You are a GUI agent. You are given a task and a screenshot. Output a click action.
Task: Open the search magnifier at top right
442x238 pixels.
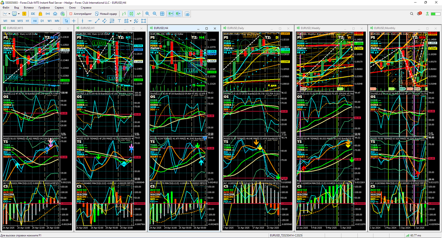click(412, 14)
